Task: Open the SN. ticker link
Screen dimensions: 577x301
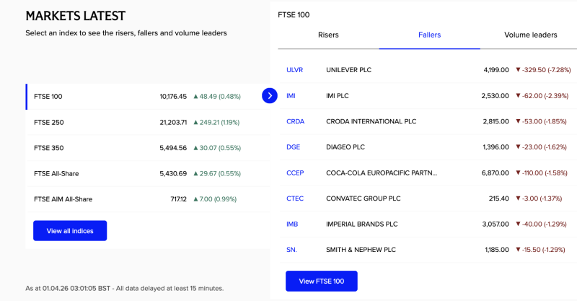Action: click(x=291, y=250)
